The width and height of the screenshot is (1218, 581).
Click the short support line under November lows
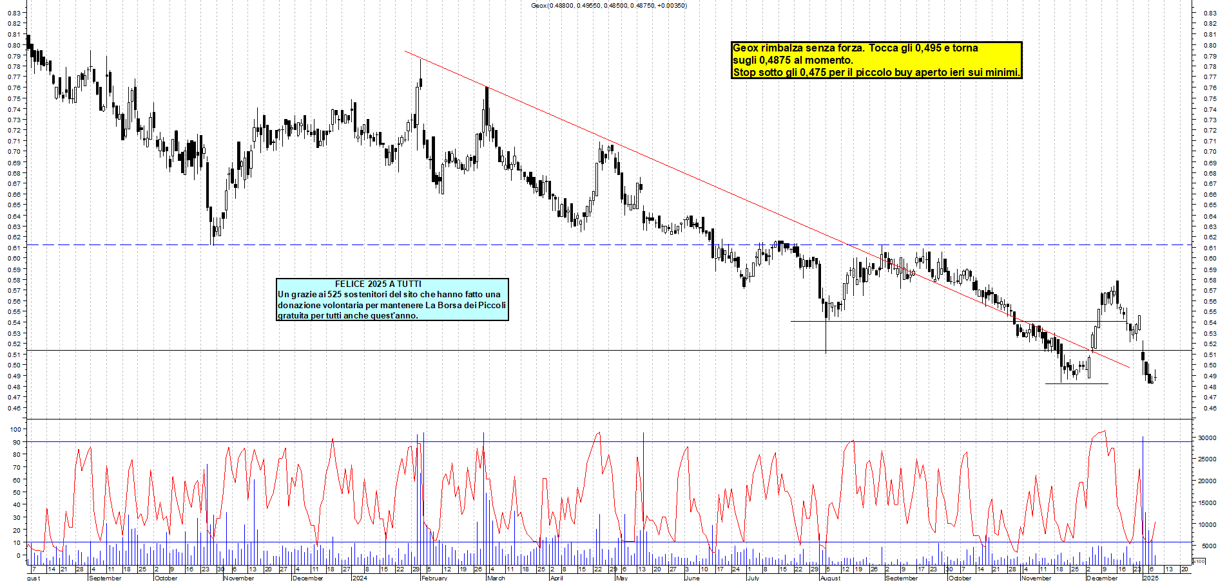pos(1077,383)
